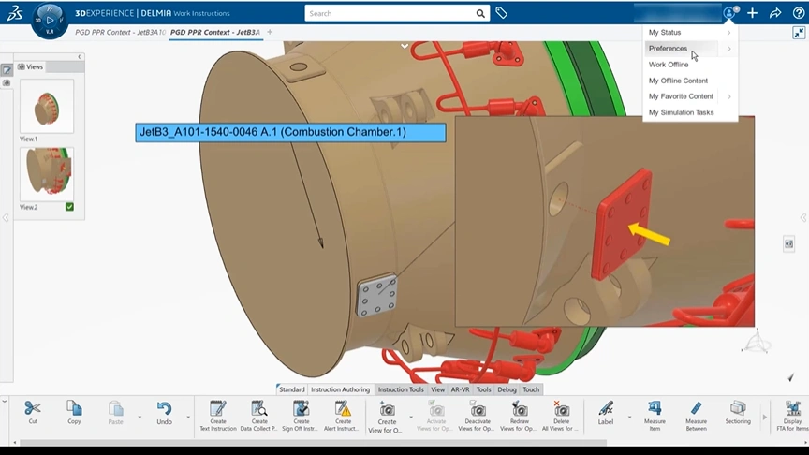Click the chevron at top of viewport

404,47
